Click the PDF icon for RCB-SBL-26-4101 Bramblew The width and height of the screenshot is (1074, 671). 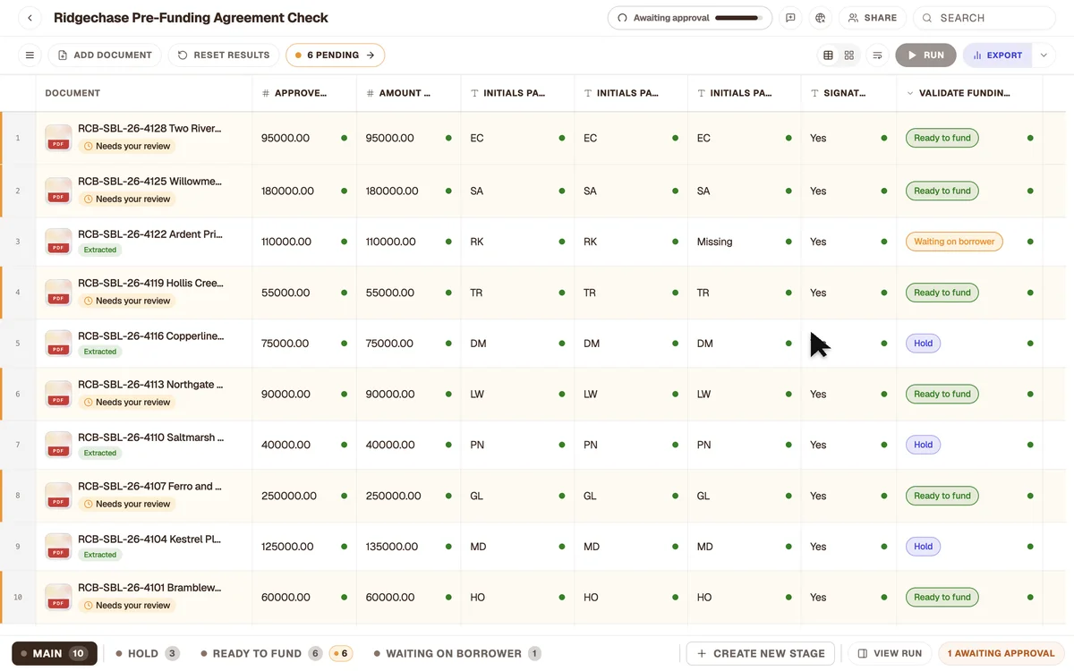click(x=58, y=597)
